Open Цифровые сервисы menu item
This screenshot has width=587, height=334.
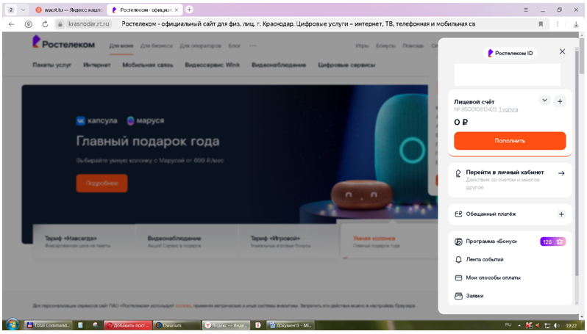point(346,65)
